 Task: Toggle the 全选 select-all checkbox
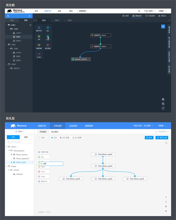point(39,138)
